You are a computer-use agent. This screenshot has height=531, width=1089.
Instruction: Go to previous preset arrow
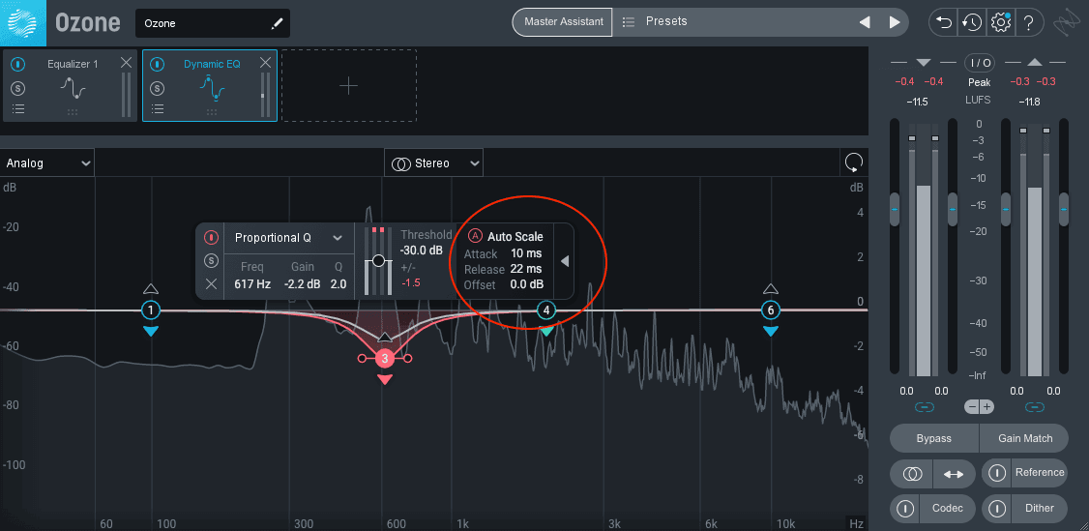click(x=865, y=22)
